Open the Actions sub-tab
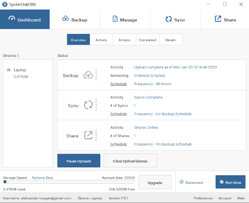 (x=124, y=39)
